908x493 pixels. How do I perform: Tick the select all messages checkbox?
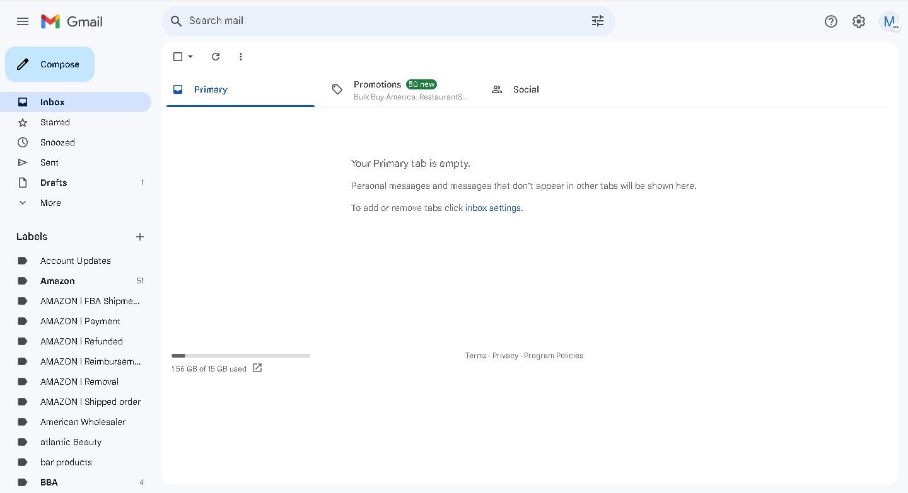[x=178, y=57]
